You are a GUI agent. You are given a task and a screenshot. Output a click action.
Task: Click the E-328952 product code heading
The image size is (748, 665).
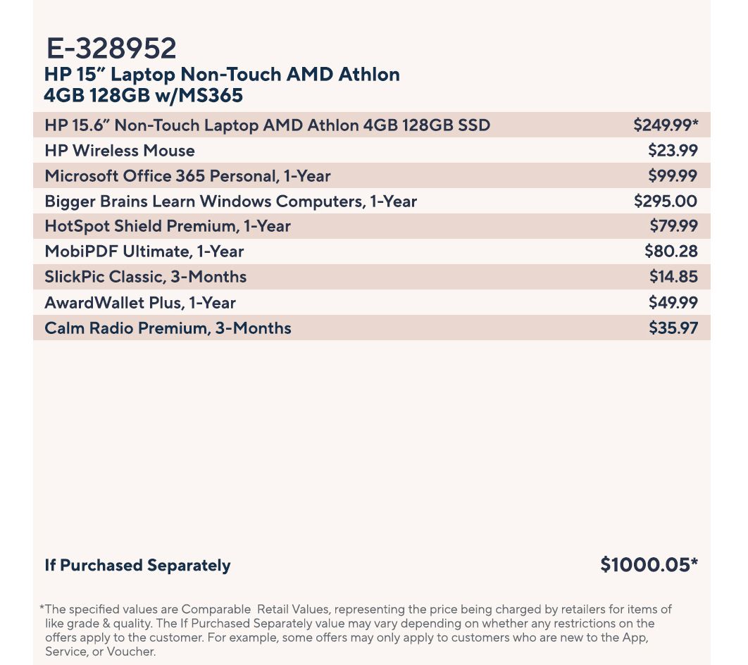click(x=111, y=49)
